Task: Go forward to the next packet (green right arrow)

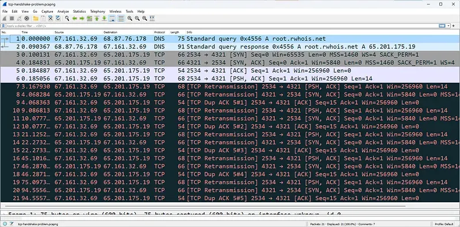Action: point(82,18)
